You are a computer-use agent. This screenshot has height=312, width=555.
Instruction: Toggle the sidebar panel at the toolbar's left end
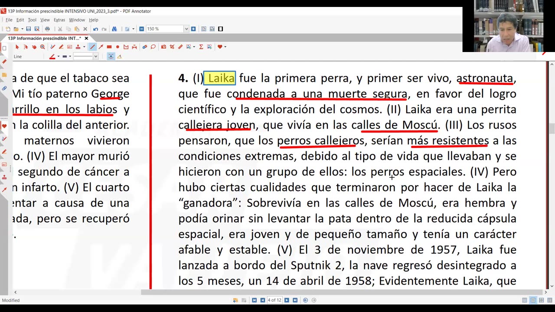tap(4, 48)
